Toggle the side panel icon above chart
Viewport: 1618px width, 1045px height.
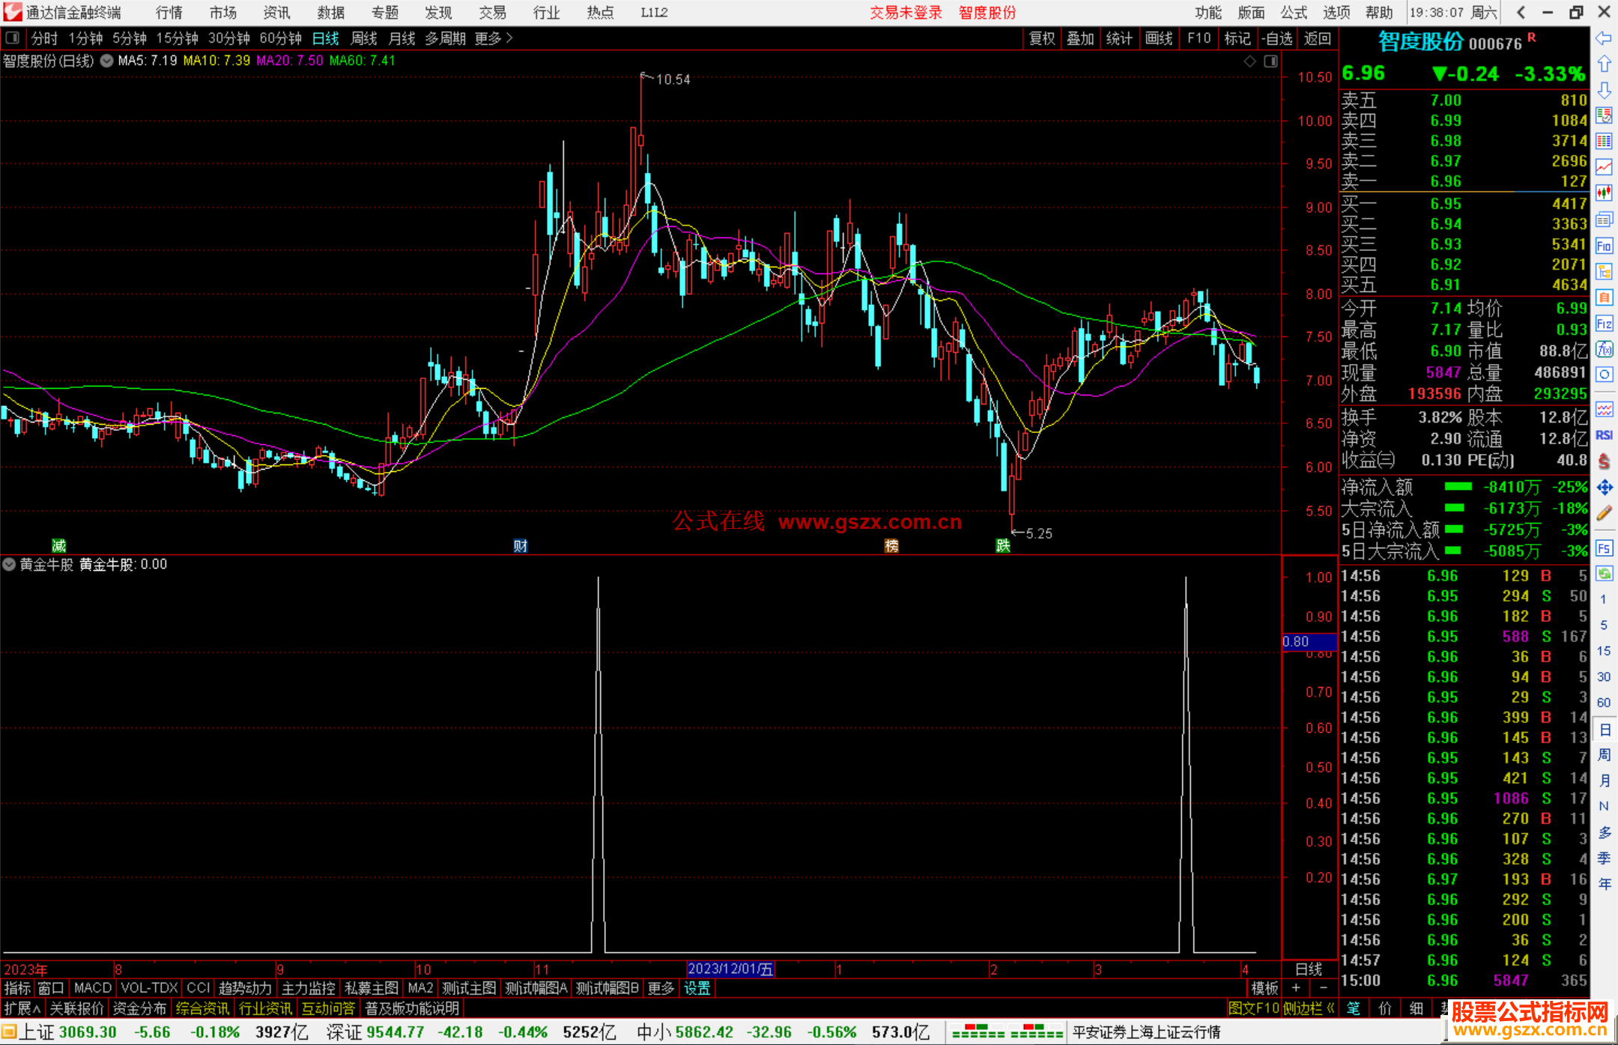coord(1271,61)
